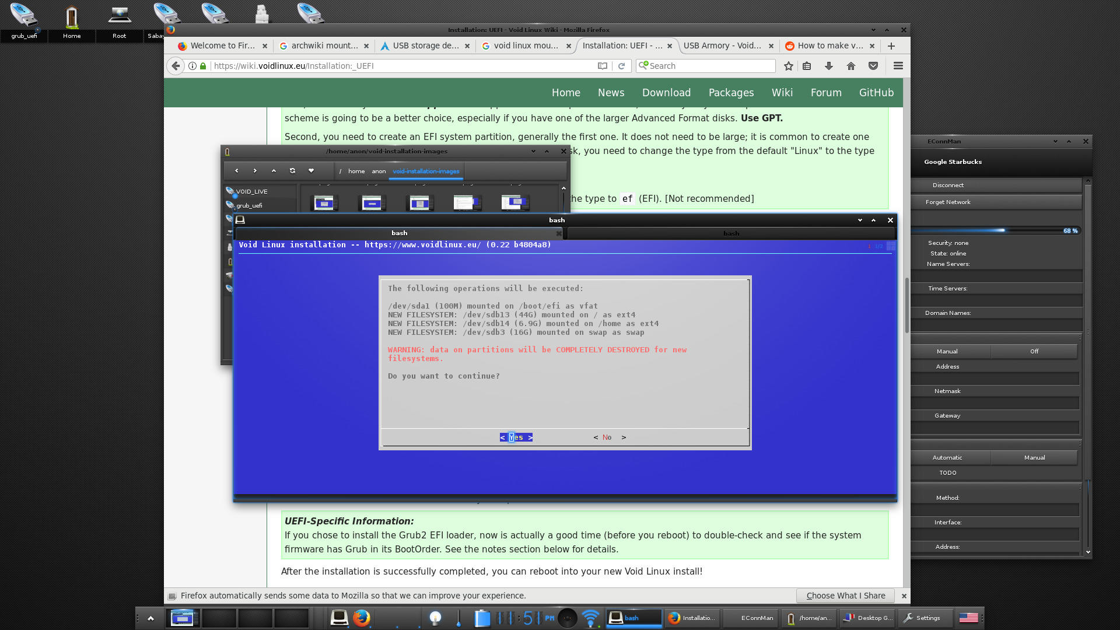Screen dimensions: 1120x630
Task: Show site information for voidlinux.eu
Action: [x=192, y=66]
